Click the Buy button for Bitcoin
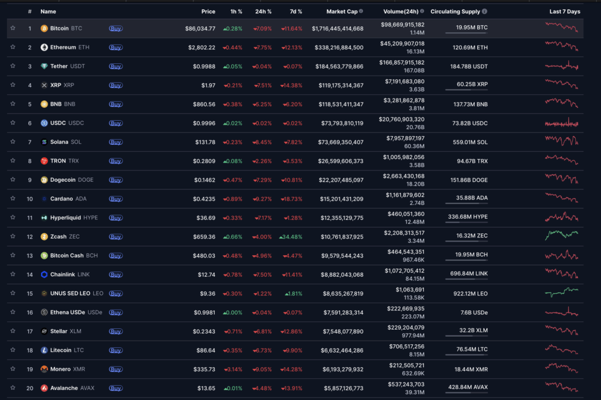 tap(116, 28)
